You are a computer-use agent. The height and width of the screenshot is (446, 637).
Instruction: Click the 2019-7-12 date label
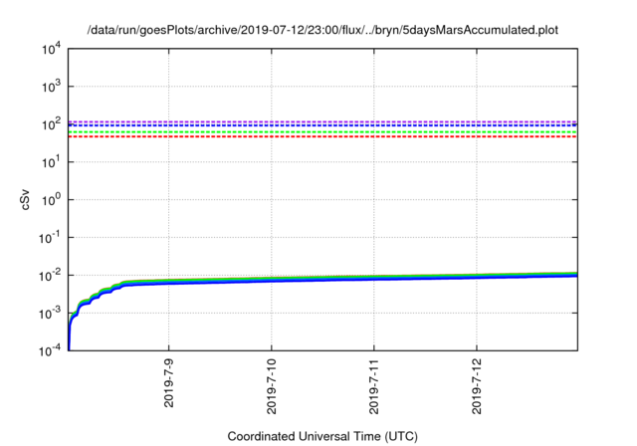coord(477,386)
